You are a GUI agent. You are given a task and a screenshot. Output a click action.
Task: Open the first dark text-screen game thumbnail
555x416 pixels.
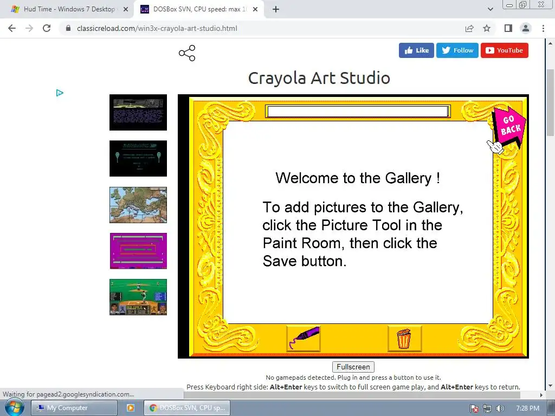tap(138, 113)
